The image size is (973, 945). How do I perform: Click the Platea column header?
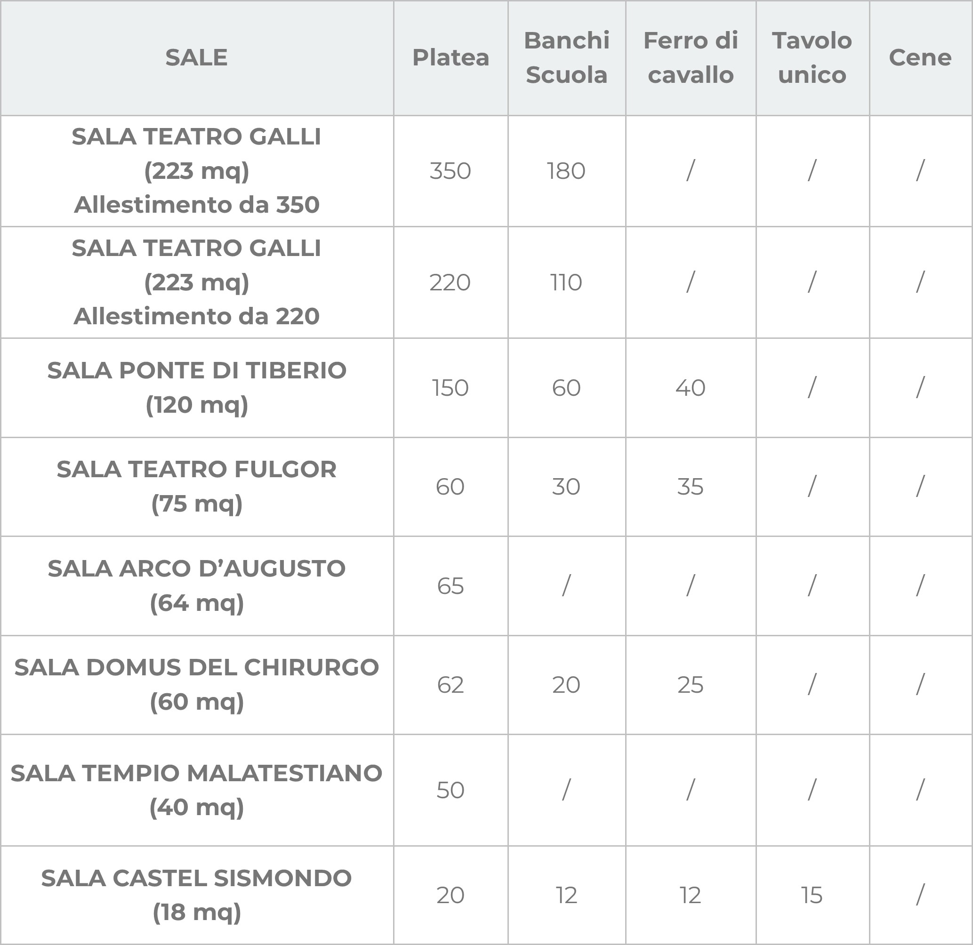click(x=450, y=57)
